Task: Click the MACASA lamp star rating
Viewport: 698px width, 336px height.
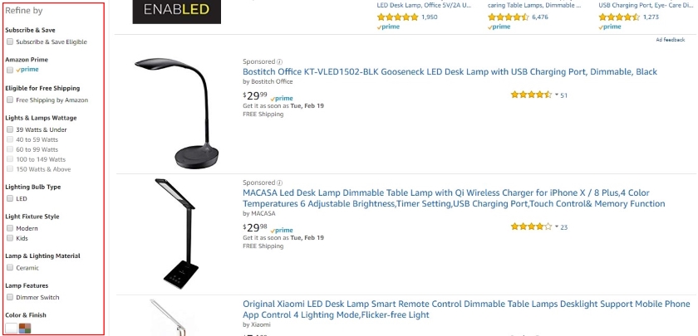Action: click(529, 226)
